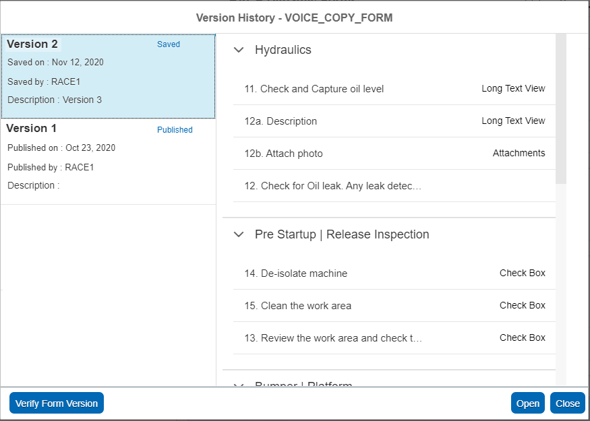Click the Hydraulics section heading text
The image size is (590, 421).
283,50
